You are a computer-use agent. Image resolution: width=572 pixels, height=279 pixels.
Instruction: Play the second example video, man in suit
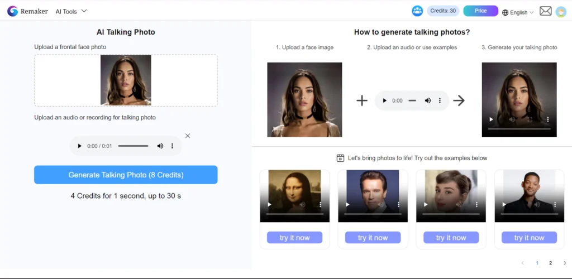coord(347,205)
